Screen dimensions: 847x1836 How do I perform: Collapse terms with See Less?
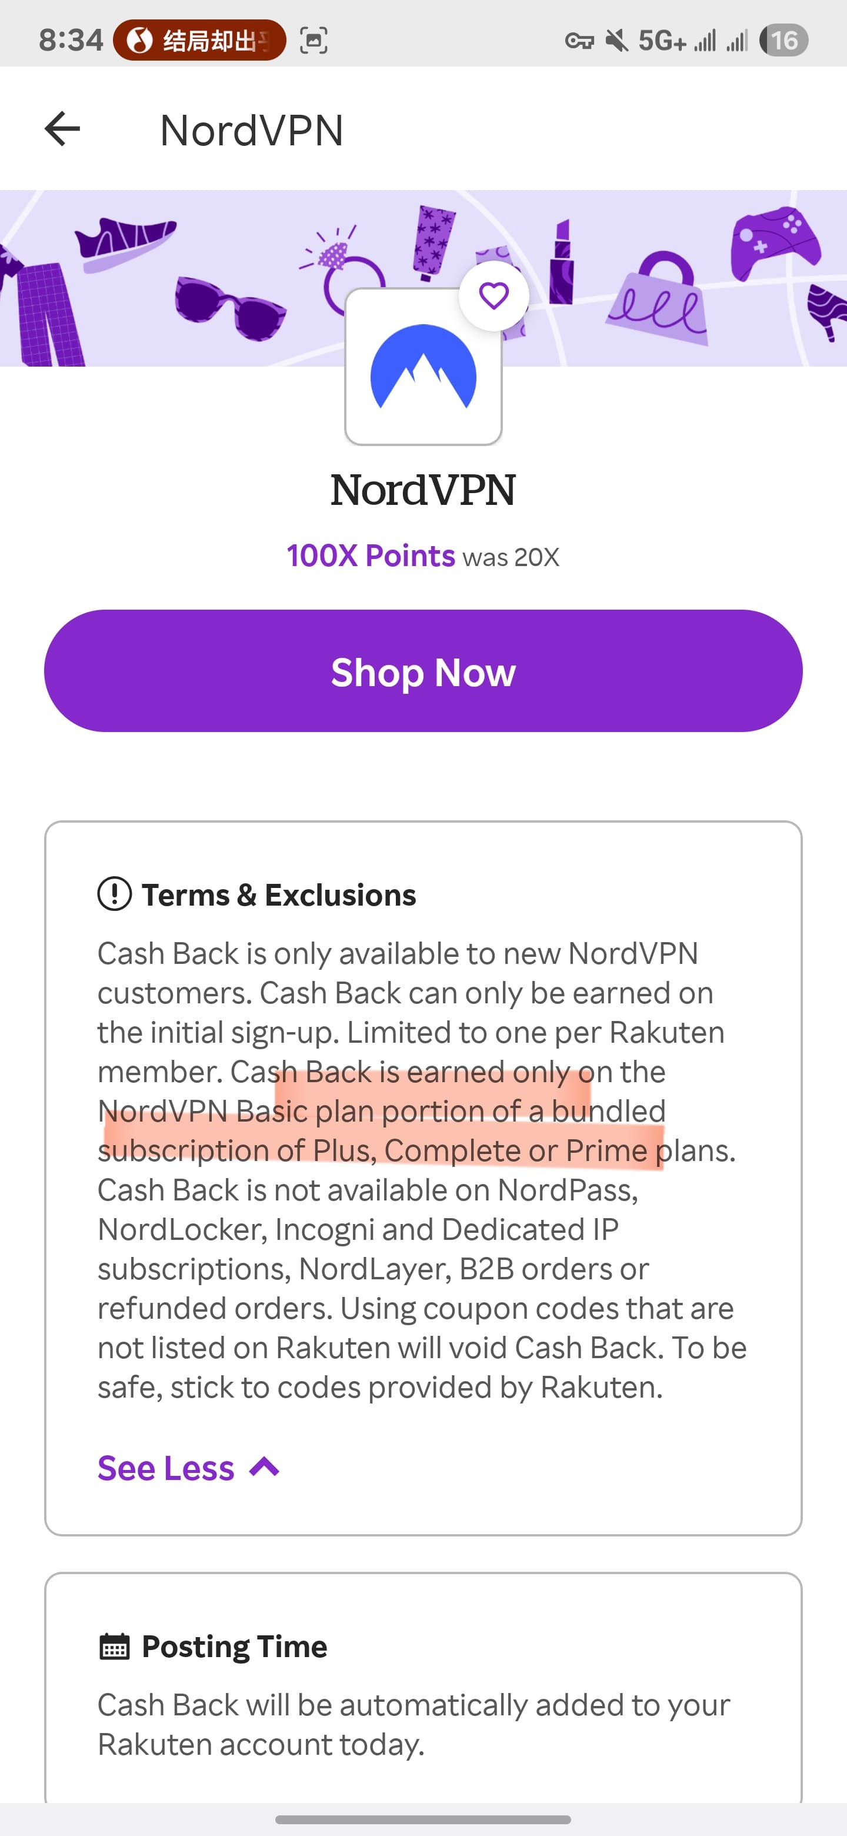point(166,1468)
